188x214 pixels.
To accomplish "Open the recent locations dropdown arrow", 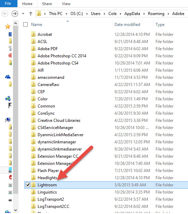I will [23, 14].
